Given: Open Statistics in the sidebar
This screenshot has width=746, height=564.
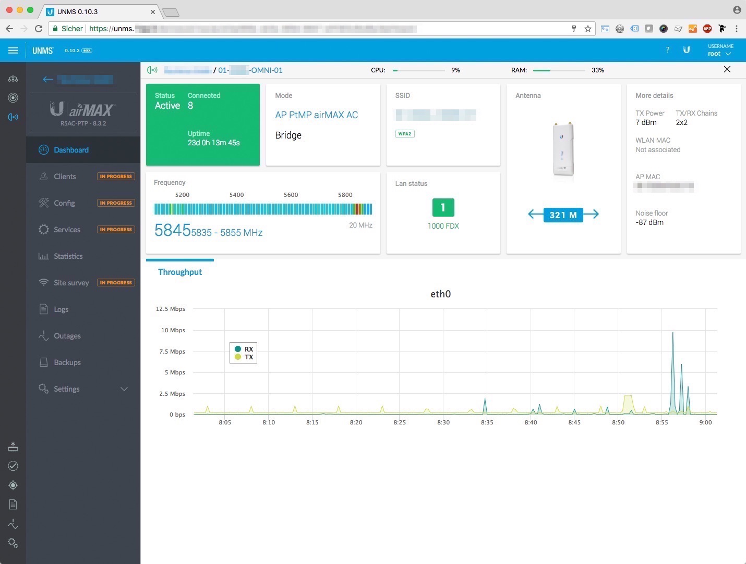Looking at the screenshot, I should [68, 256].
